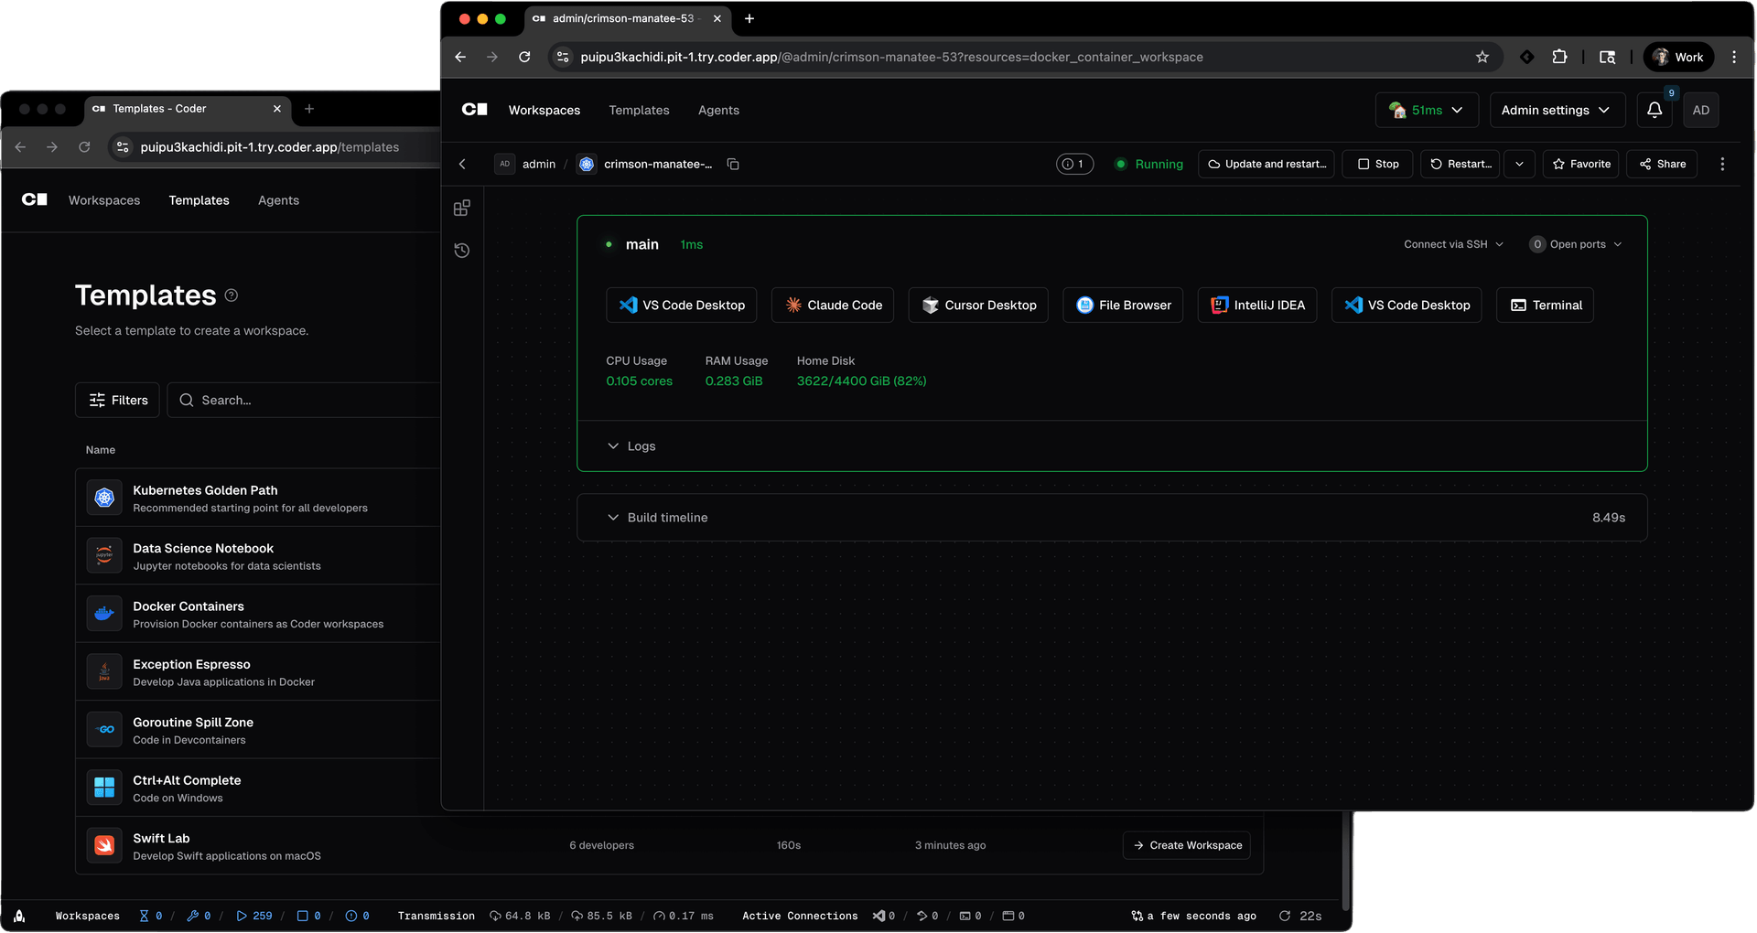The image size is (1757, 933).
Task: Go back with the workspace back chevron
Action: click(x=462, y=164)
